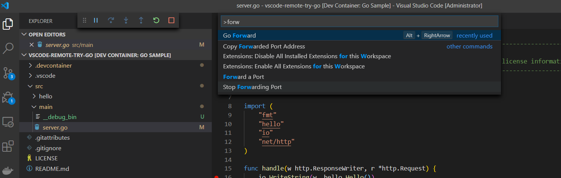Toggle the breakpoint dot on line 16
Viewport: 561px width, 178px height.
pyautogui.click(x=216, y=176)
